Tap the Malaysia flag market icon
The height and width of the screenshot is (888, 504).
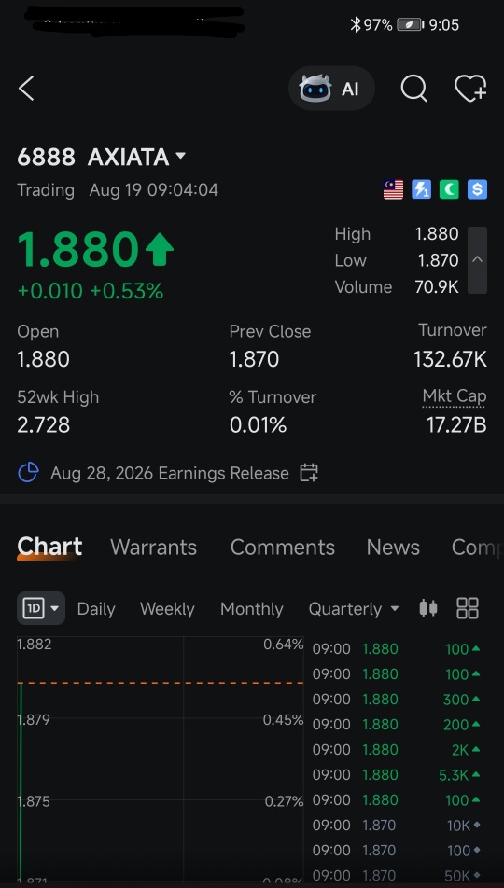click(394, 189)
